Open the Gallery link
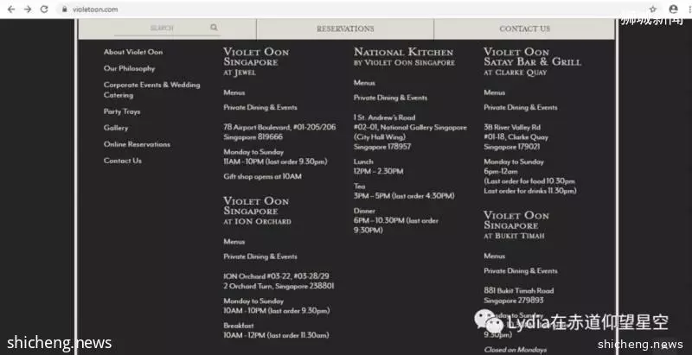Image resolution: width=692 pixels, height=355 pixels. coord(116,128)
